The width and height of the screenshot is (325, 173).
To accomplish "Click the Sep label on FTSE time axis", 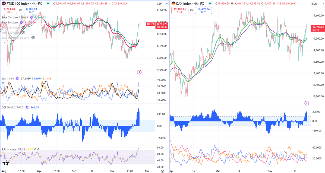I will pos(39,171).
